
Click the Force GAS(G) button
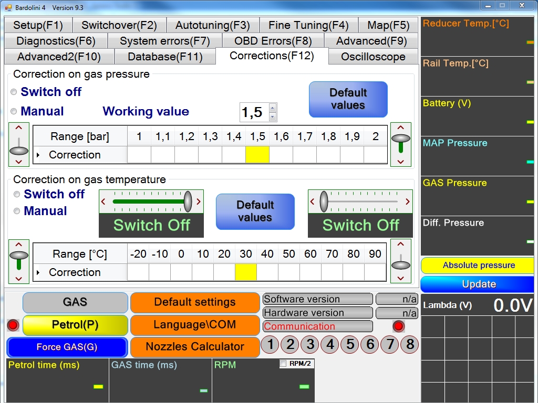(67, 347)
